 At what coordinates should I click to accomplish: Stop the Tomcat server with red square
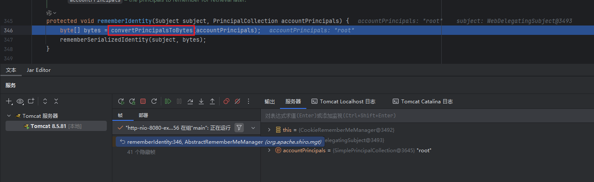[x=143, y=102]
